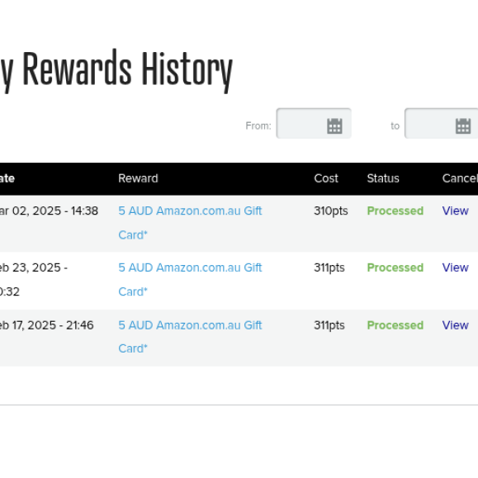Viewport: 478px width, 478px height.
Task: Click the Mar 02, 2025 - 14:38 date cell
Action: pyautogui.click(x=49, y=211)
